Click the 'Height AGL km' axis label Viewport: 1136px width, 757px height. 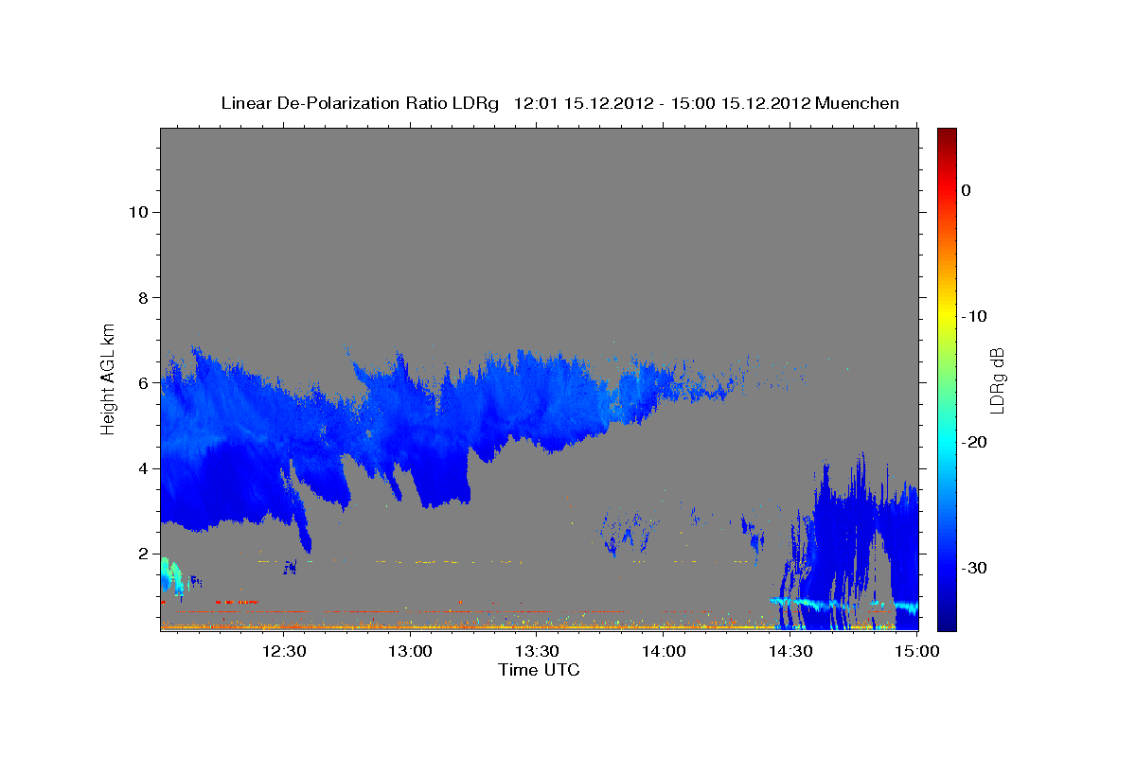pyautogui.click(x=109, y=378)
